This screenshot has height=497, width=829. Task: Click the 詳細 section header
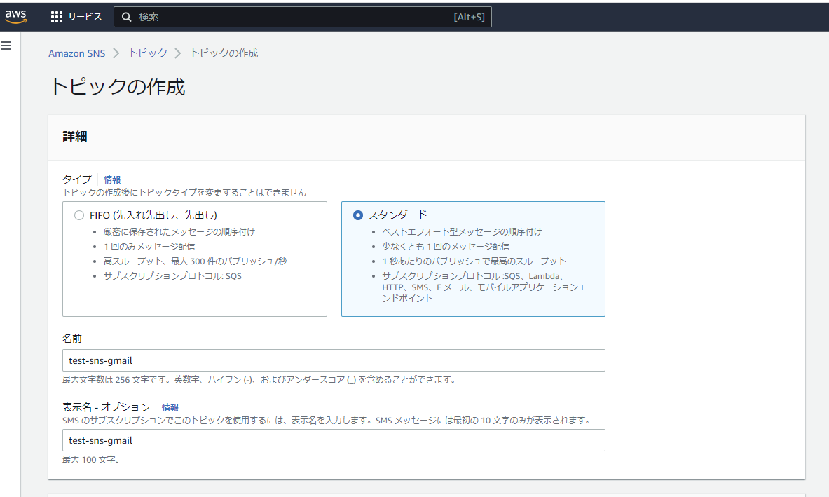pyautogui.click(x=74, y=137)
